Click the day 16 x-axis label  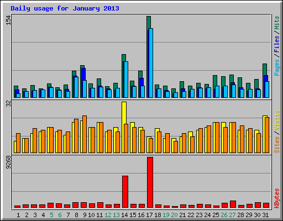(141, 215)
